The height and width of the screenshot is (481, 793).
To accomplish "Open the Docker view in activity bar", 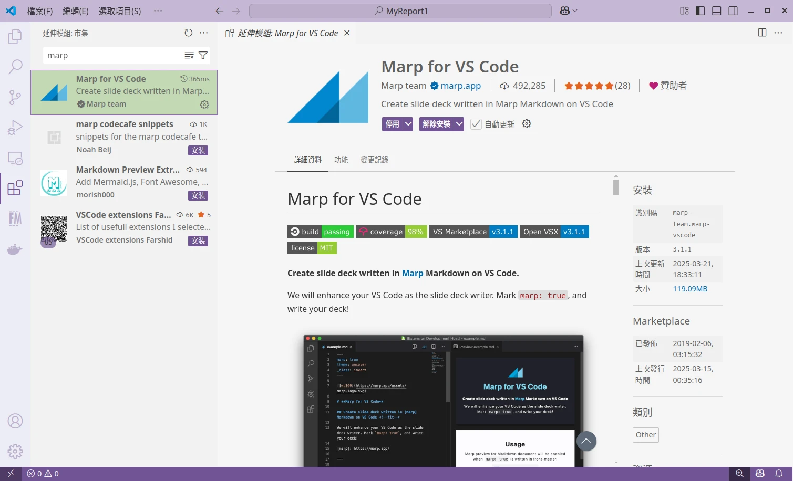I will 15,249.
